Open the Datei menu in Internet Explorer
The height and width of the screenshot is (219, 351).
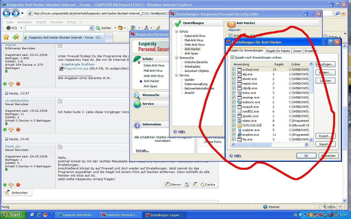point(10,22)
